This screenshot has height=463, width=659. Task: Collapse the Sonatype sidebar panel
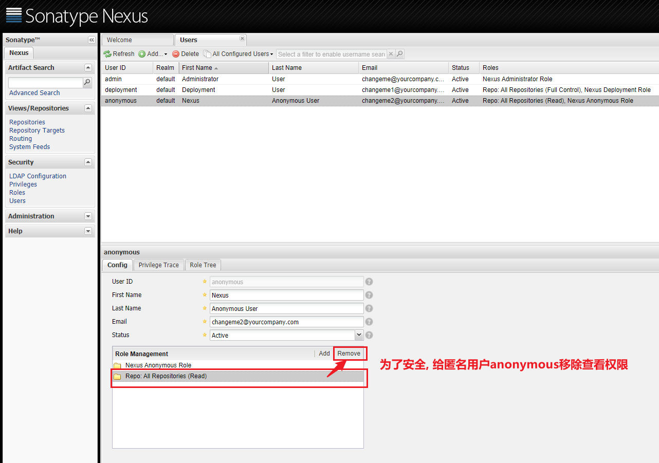[x=91, y=40]
